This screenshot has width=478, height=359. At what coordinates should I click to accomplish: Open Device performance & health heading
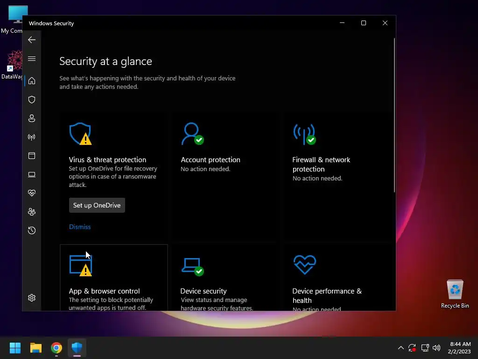[x=327, y=295]
